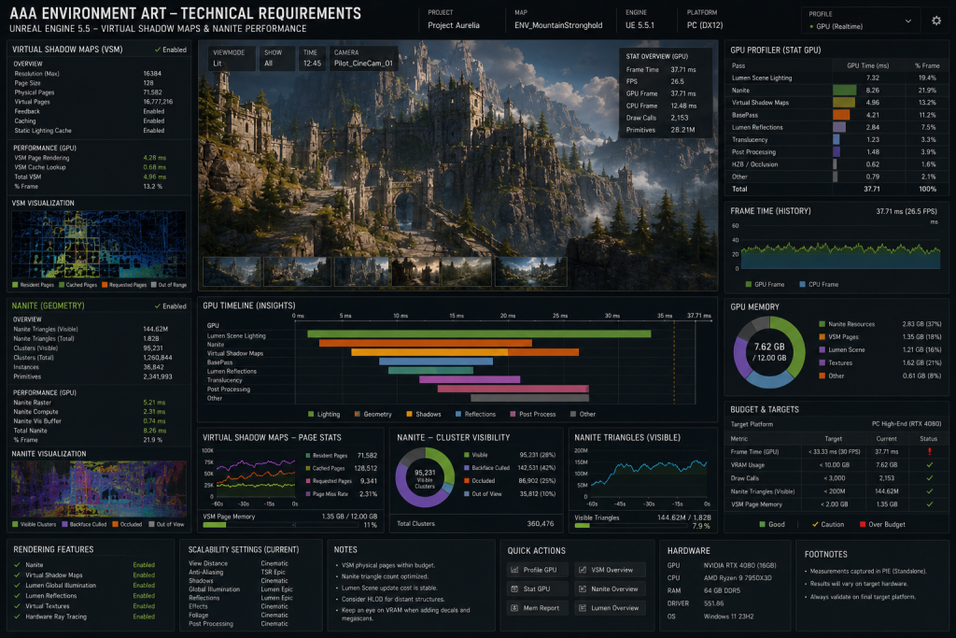Click the 95,231 Visible Clusters donut chart
Screen dimensions: 956x638
tap(425, 477)
